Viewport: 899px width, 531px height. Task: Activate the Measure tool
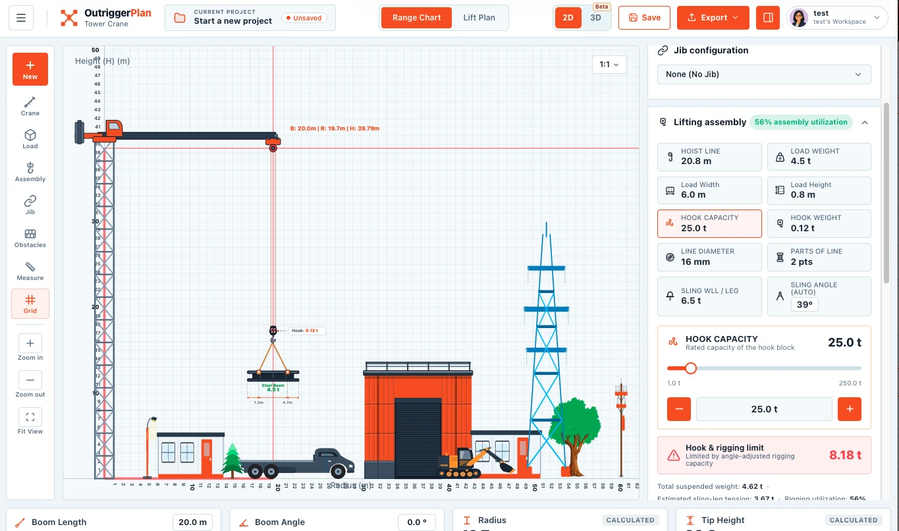[x=30, y=271]
